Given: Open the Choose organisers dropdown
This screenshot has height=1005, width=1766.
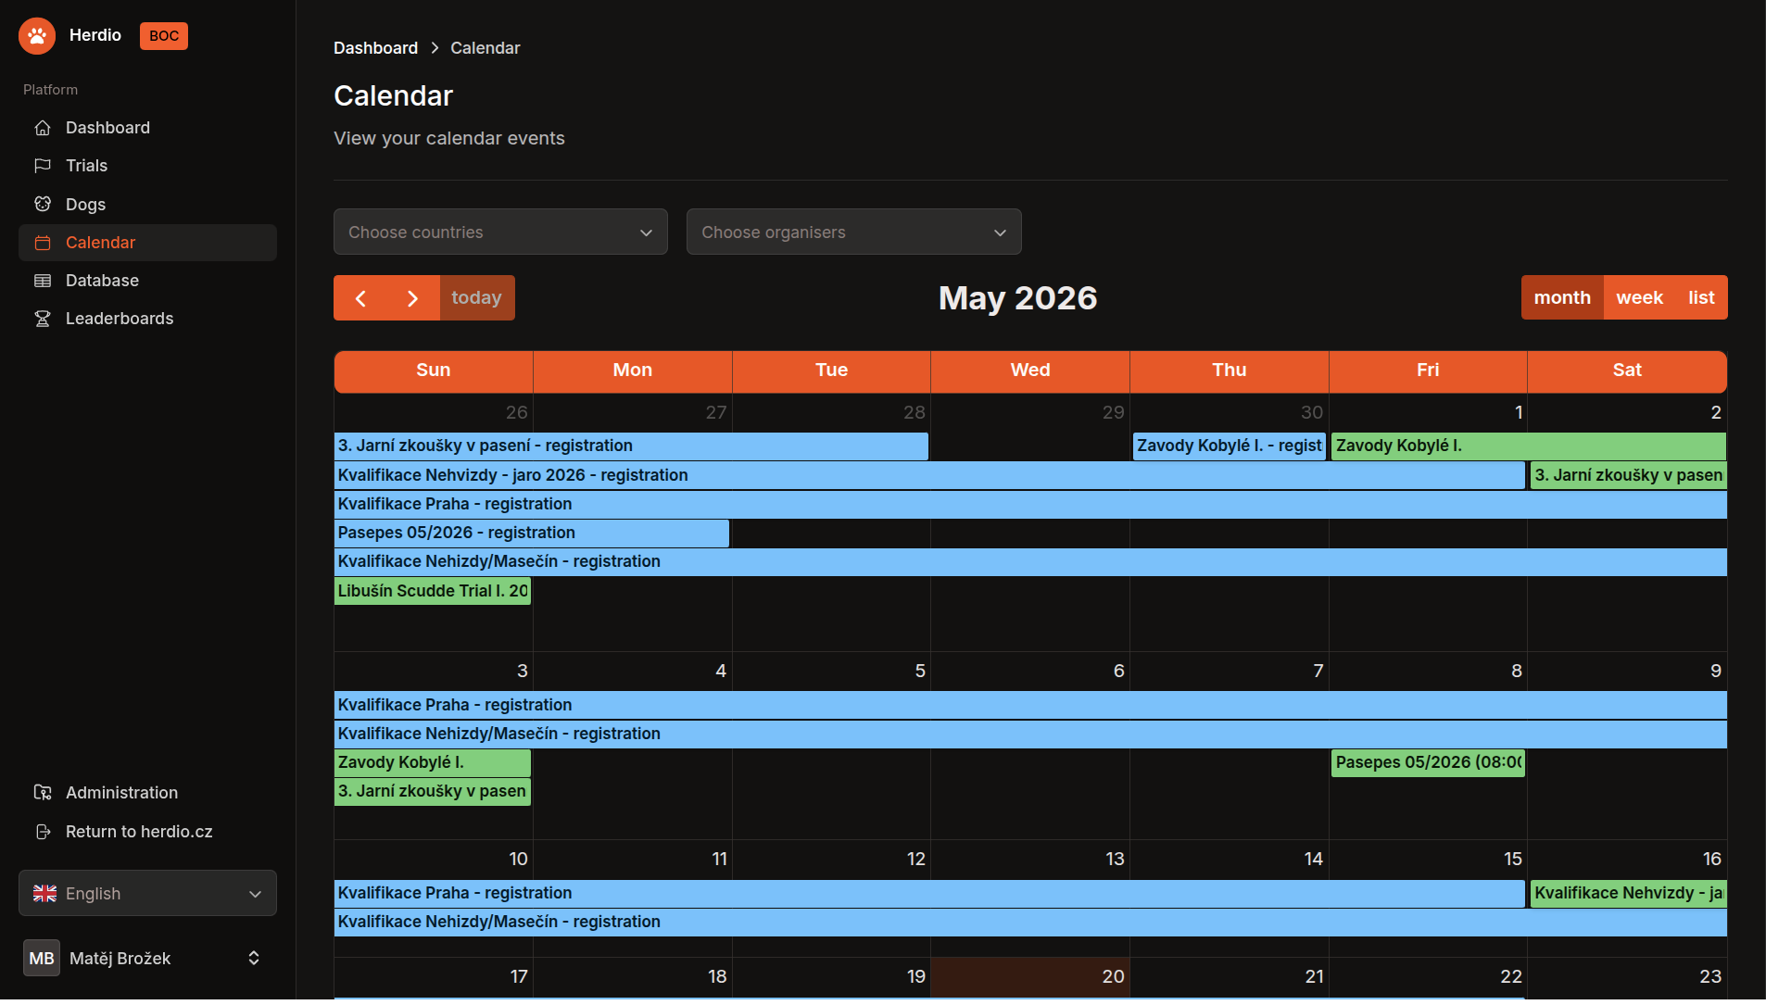Looking at the screenshot, I should pos(854,232).
